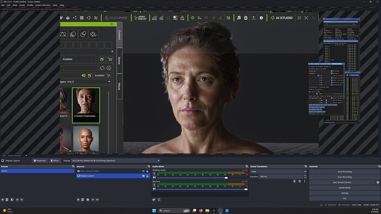Click the Start Streaming button

coord(345,172)
